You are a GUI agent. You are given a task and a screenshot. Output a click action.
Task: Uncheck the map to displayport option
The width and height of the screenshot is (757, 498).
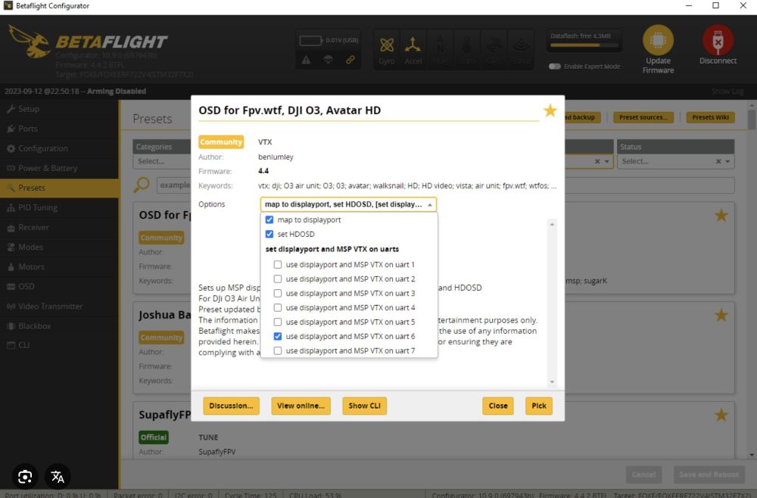269,219
